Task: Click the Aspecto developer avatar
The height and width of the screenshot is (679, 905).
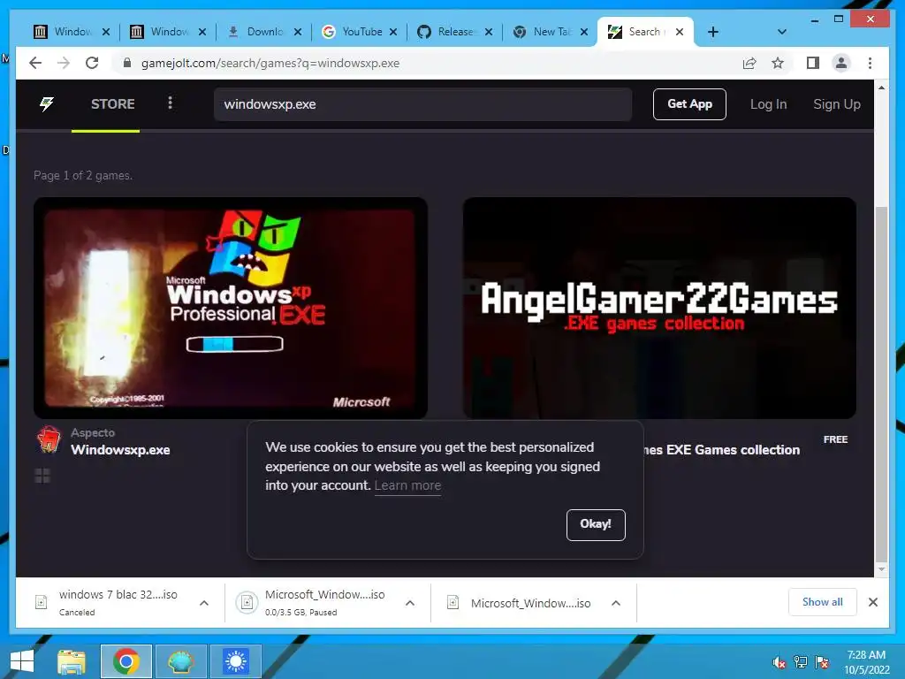Action: pyautogui.click(x=49, y=440)
